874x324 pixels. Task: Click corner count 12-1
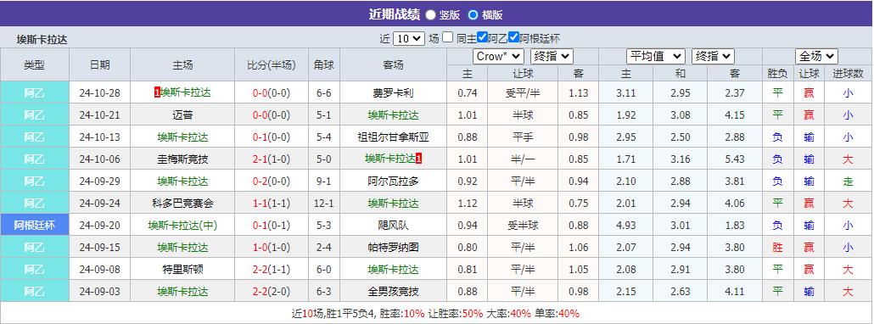pyautogui.click(x=324, y=204)
